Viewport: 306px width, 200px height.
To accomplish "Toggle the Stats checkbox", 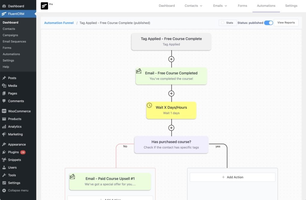I will (x=222, y=23).
